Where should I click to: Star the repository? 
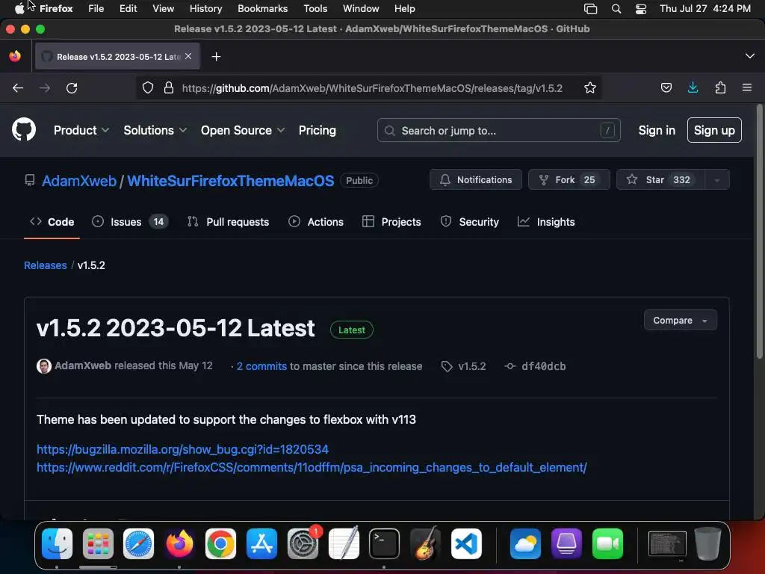[x=660, y=179]
